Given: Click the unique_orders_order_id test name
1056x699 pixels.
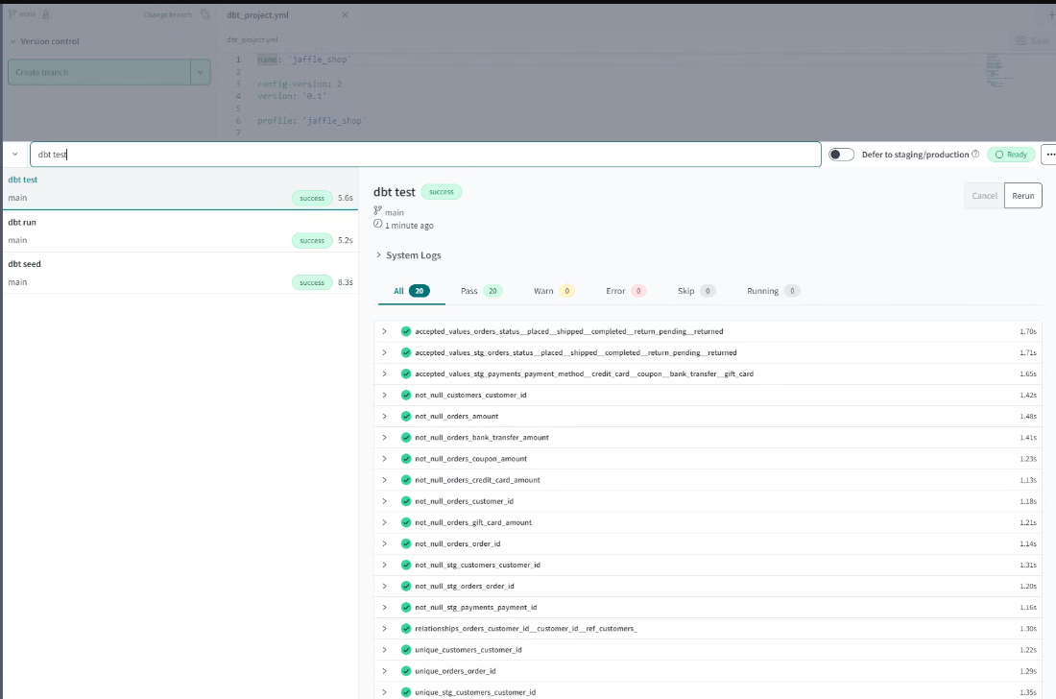Looking at the screenshot, I should 455,671.
